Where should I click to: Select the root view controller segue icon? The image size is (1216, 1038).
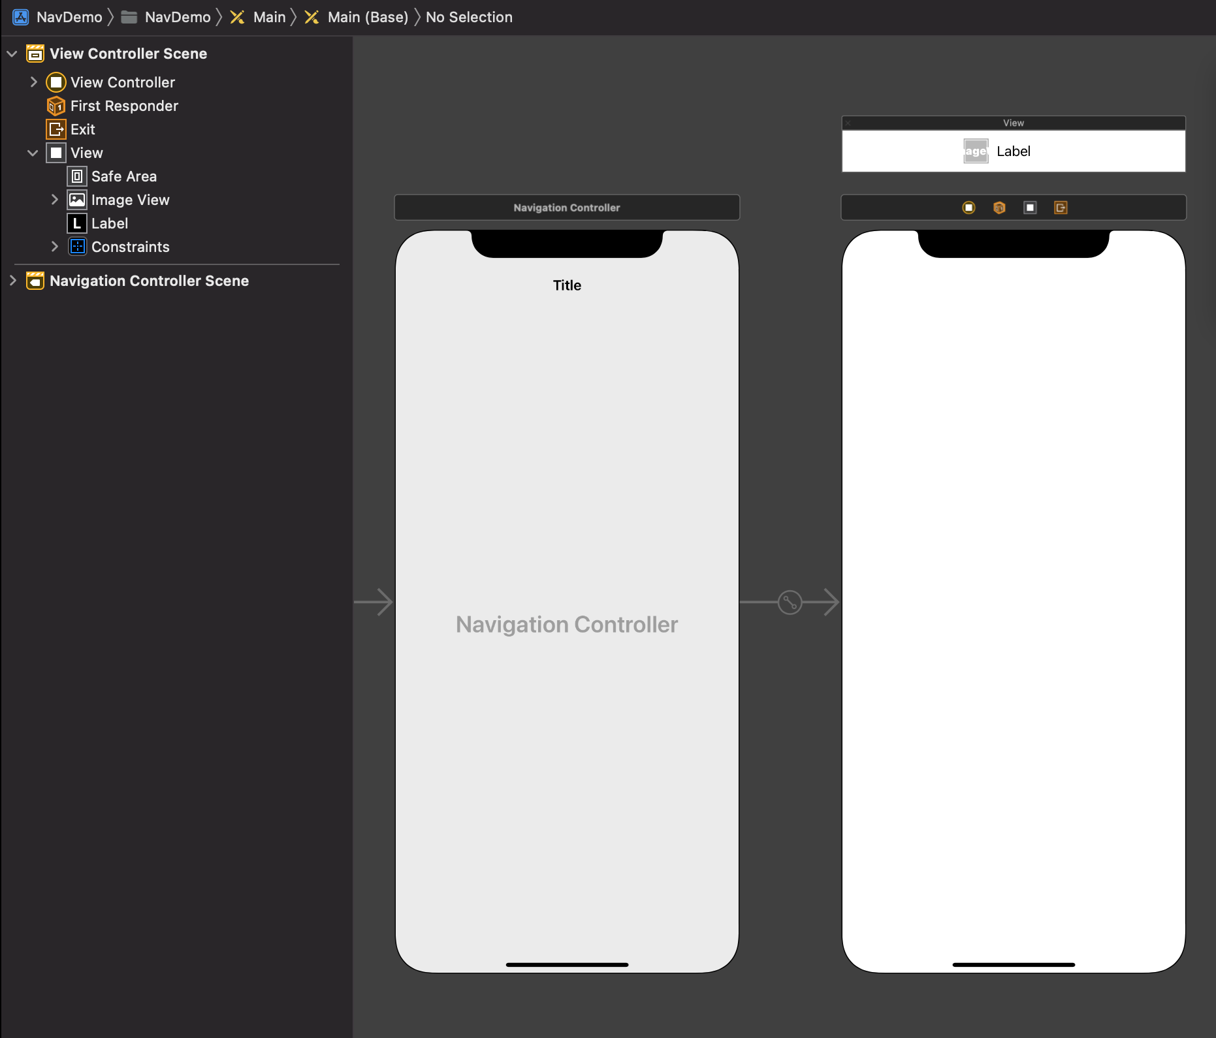[x=790, y=602]
